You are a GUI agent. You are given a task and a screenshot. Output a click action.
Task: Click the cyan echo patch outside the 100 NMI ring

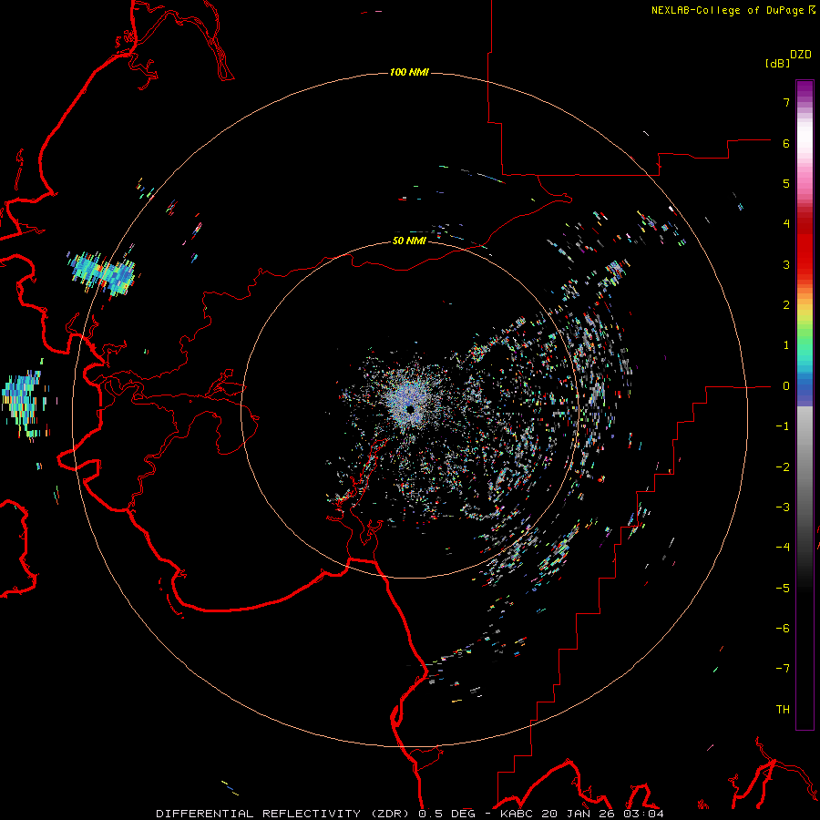102,272
